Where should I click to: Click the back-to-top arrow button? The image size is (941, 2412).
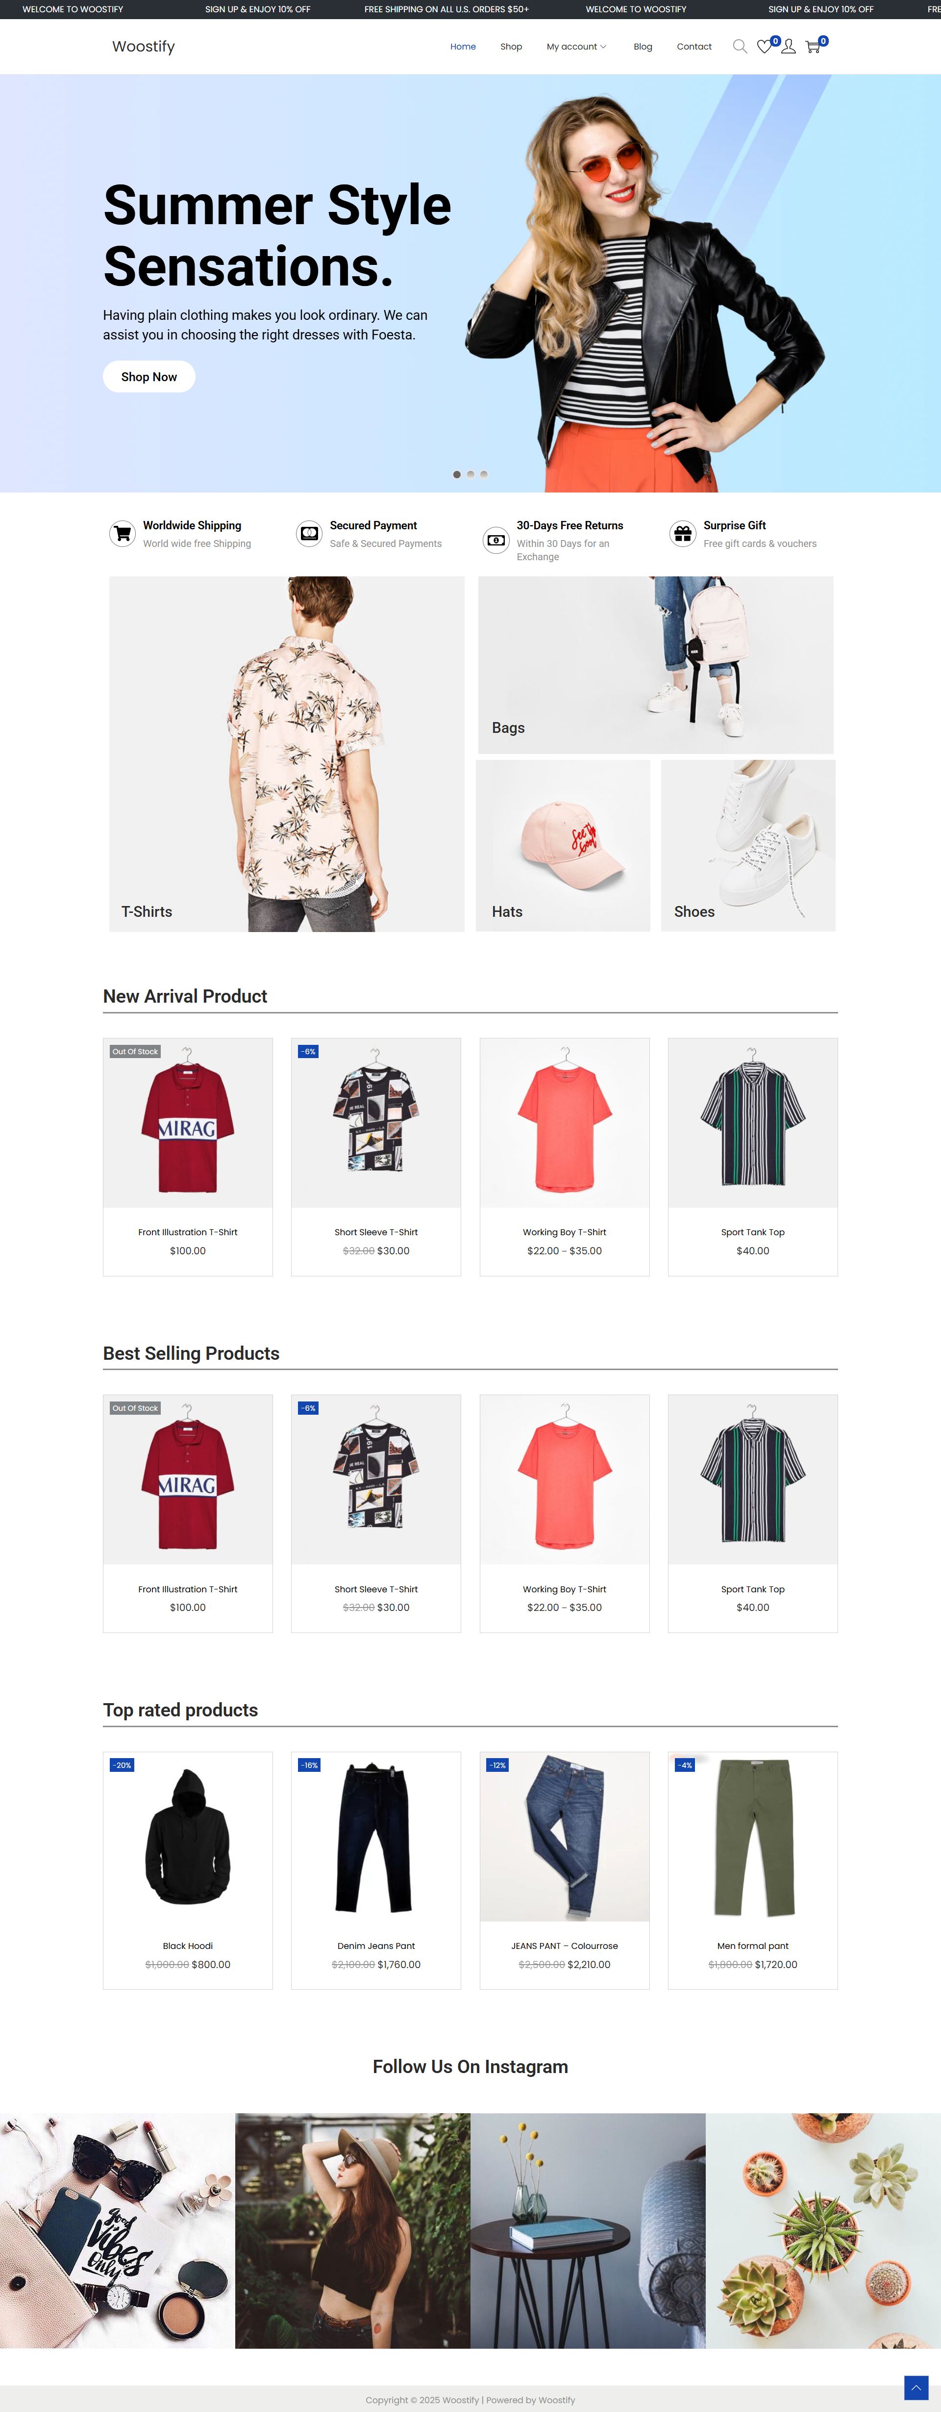pyautogui.click(x=916, y=2387)
